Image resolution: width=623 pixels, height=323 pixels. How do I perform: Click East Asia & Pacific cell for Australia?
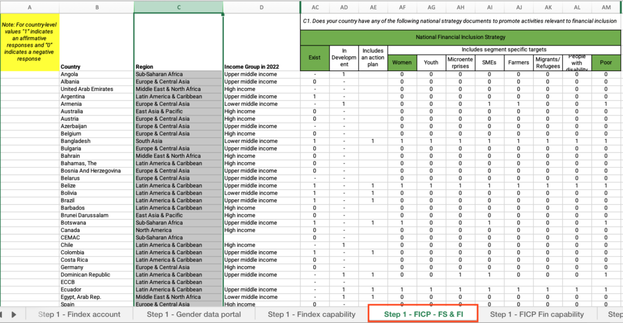[x=178, y=111]
